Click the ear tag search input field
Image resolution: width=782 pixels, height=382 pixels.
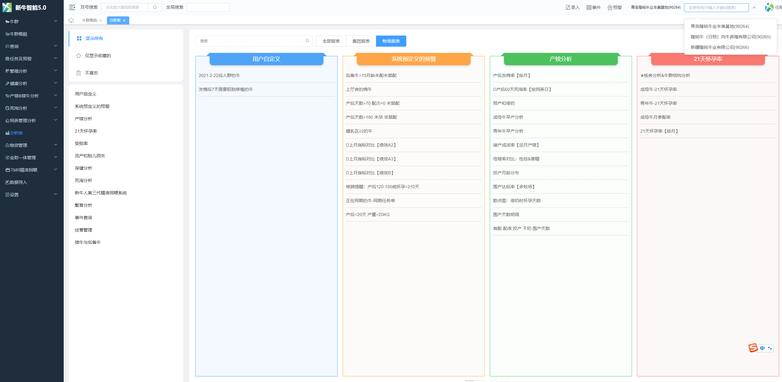click(125, 7)
